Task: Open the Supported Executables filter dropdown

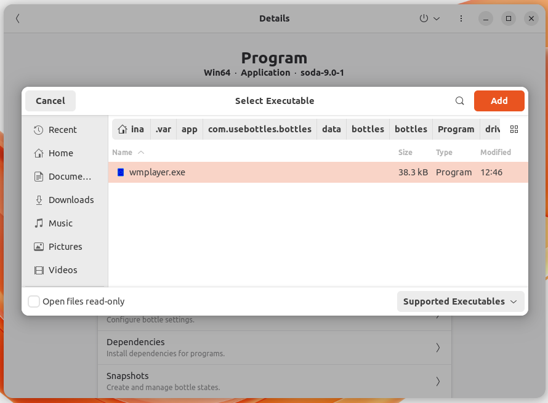Action: pos(461,301)
